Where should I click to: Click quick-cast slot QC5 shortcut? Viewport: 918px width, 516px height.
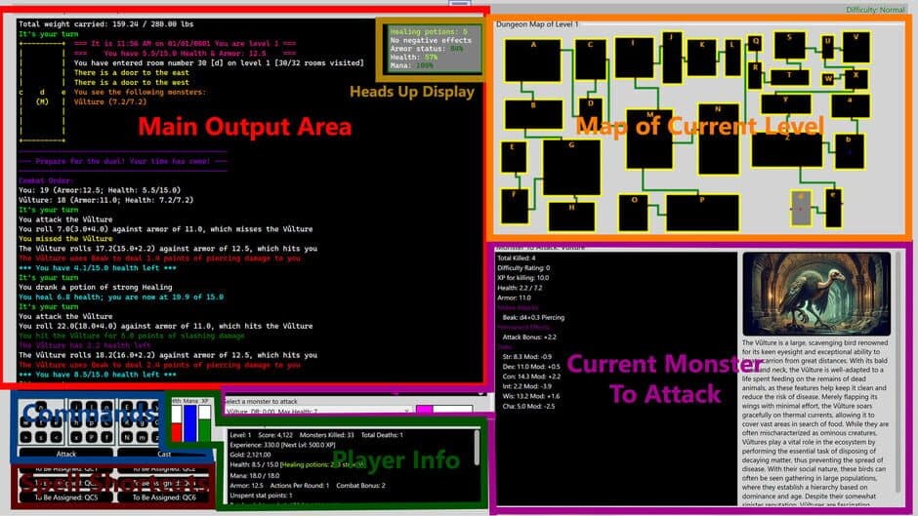(x=66, y=496)
